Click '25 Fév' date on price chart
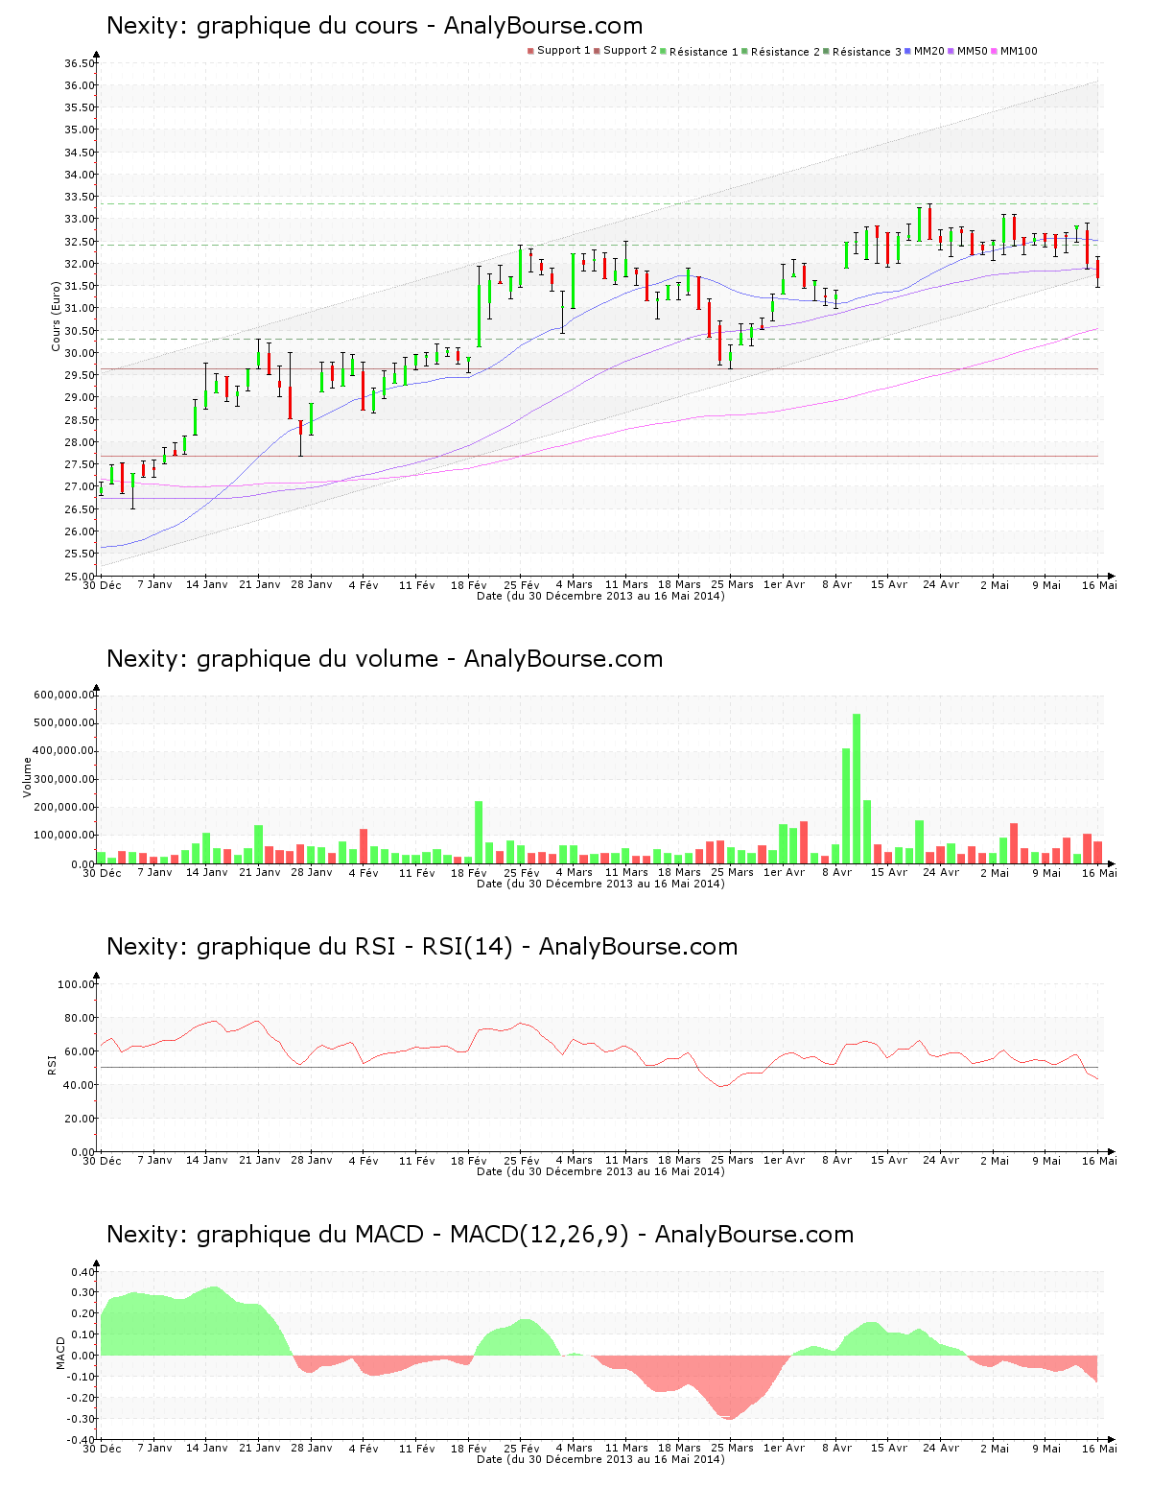This screenshot has width=1151, height=1487. pos(522,584)
